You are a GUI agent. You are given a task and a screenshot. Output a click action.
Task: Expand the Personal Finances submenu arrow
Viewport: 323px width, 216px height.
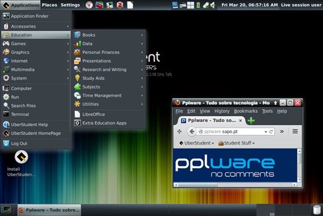(x=142, y=52)
